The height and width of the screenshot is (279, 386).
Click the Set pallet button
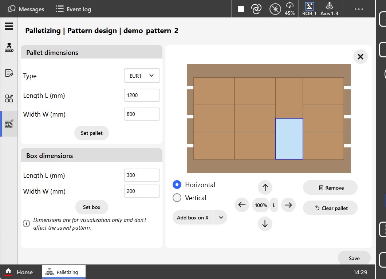91,133
